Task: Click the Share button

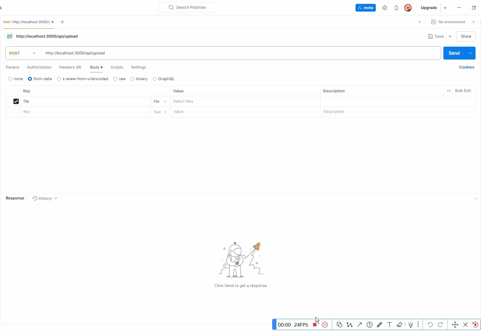Action: (466, 36)
